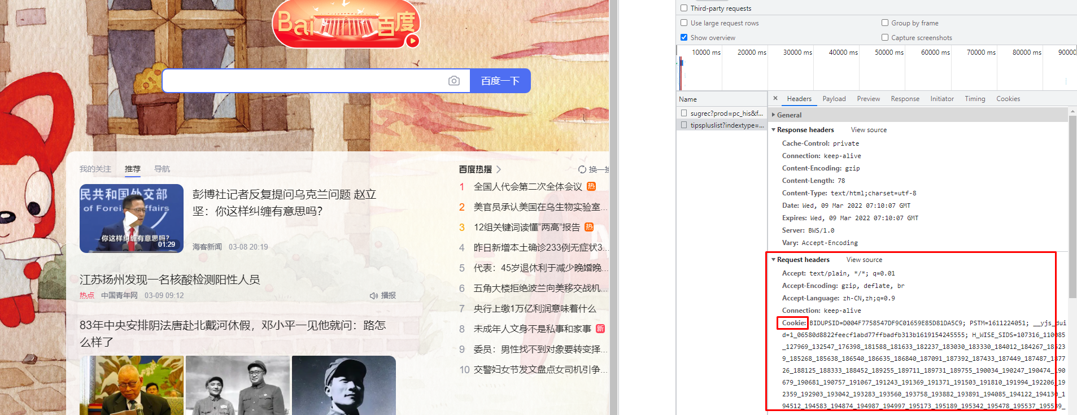Select the 我的关注 feed tab
Viewport: 1077px width, 415px height.
coord(95,169)
